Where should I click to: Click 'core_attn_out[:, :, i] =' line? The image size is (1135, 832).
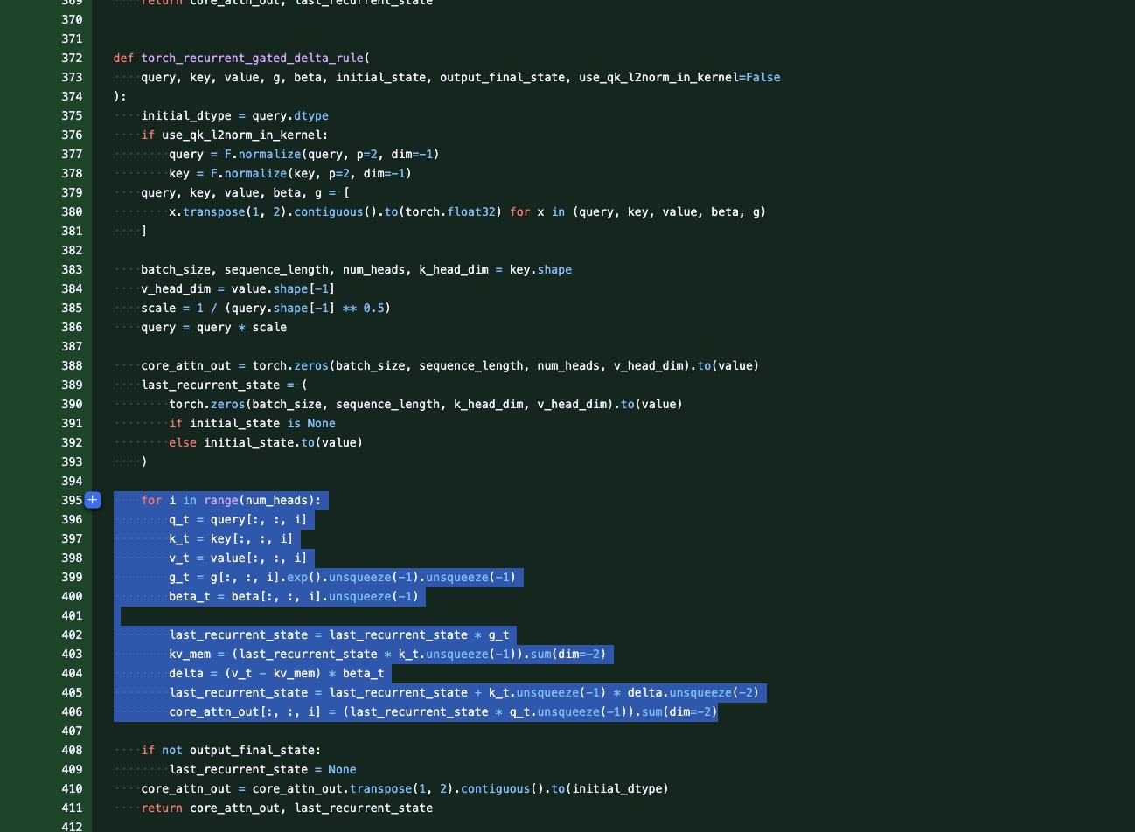(443, 711)
